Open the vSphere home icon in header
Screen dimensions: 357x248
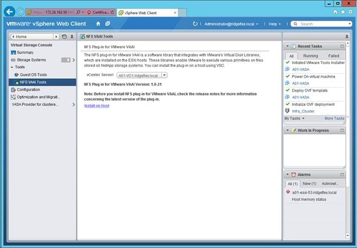pos(98,23)
